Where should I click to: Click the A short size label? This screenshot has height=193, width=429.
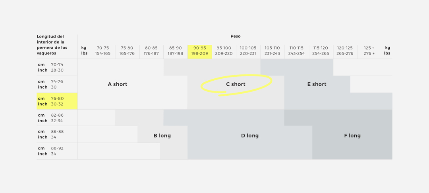(x=118, y=84)
